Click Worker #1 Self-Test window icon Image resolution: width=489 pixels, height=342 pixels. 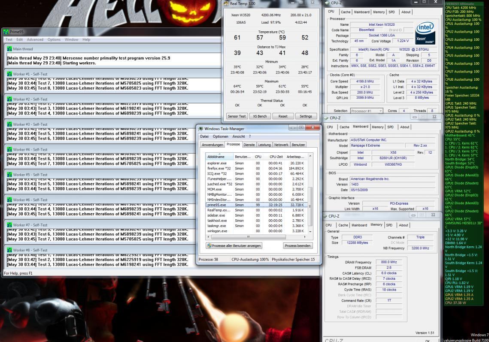[x=9, y=74]
